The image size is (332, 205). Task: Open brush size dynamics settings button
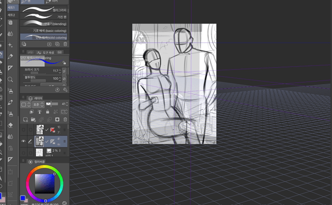click(x=64, y=71)
